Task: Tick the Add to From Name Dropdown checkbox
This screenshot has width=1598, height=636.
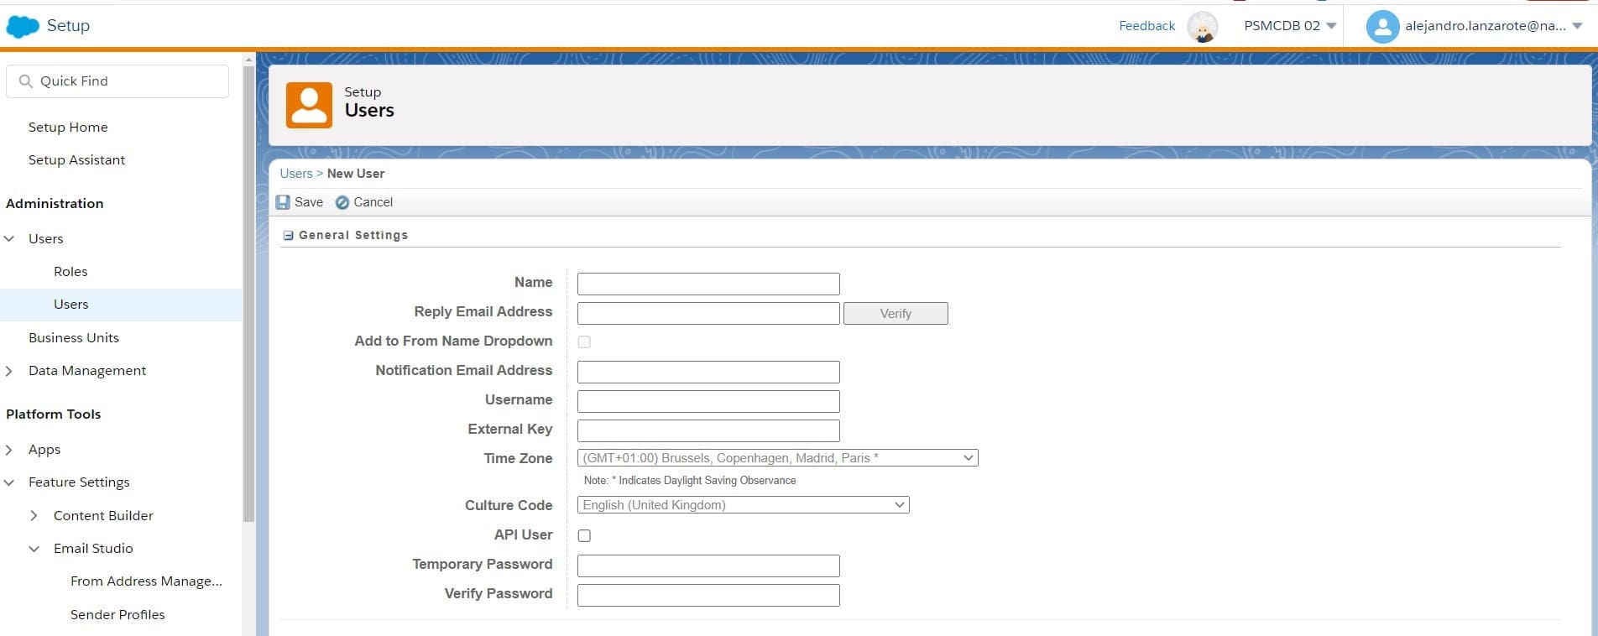Action: 584,341
